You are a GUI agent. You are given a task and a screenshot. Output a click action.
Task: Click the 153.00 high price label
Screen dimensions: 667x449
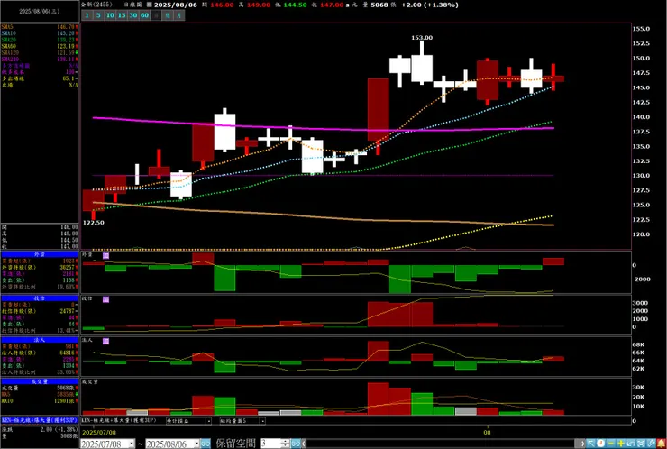(422, 38)
